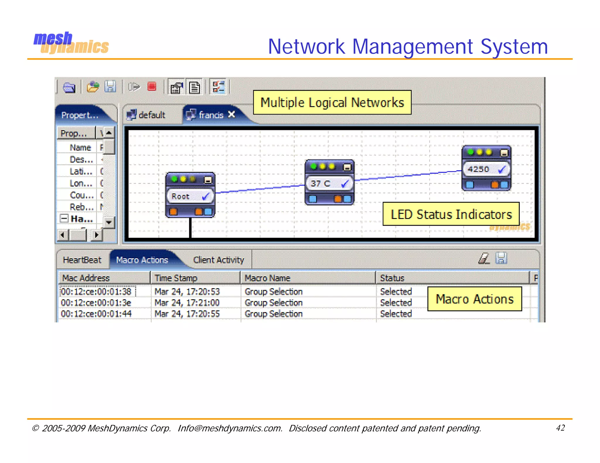This screenshot has height=463, width=600.
Task: Click the properties scroll down arrow
Action: 109,222
